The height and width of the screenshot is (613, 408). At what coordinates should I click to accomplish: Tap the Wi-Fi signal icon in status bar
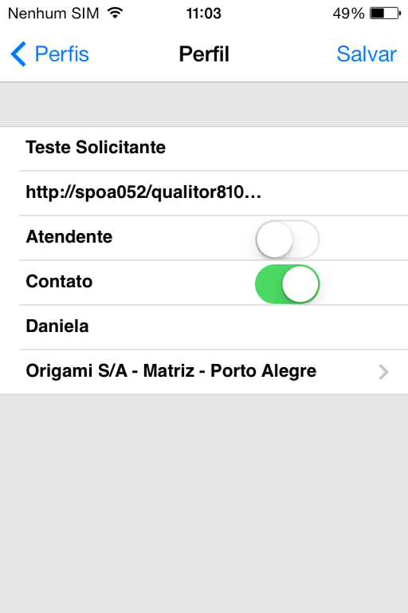click(x=116, y=13)
